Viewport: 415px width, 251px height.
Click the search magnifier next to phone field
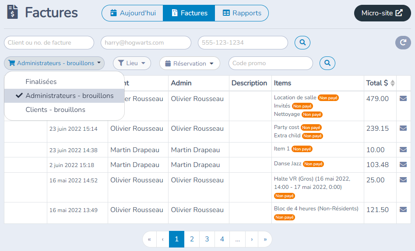(302, 42)
